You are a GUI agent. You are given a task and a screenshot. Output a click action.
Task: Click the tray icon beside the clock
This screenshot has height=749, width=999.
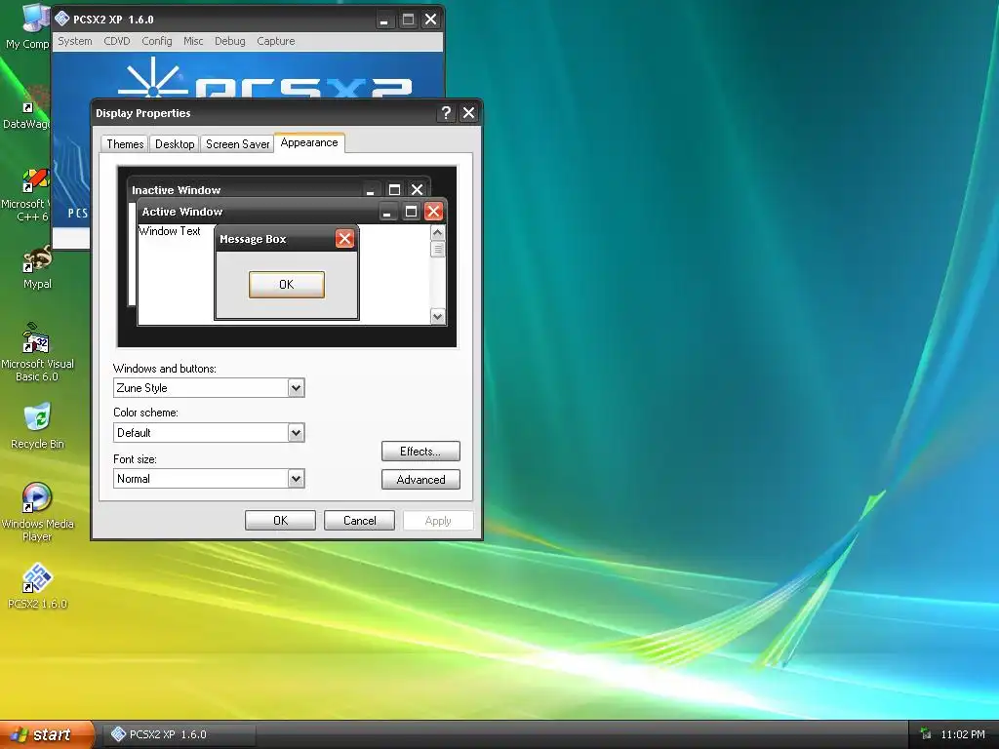(x=926, y=734)
